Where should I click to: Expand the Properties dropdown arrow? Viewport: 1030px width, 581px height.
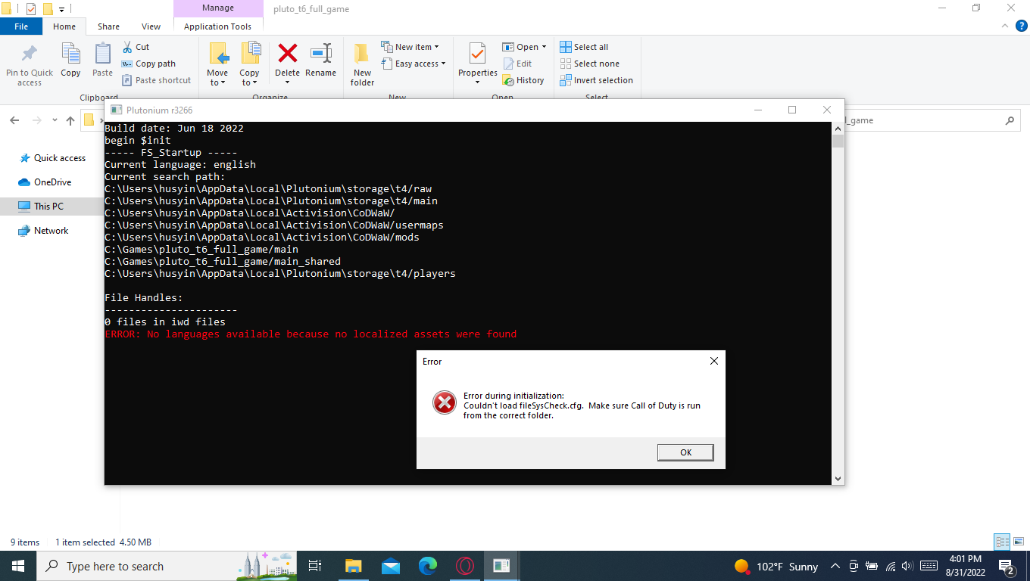tap(477, 82)
